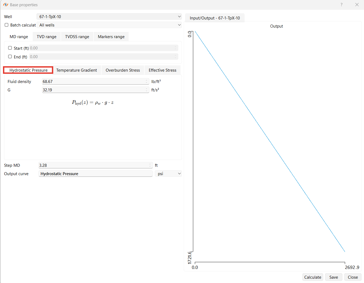This screenshot has height=283, width=364.
Task: Tick the Start (ft) checkbox
Action: (x=10, y=48)
